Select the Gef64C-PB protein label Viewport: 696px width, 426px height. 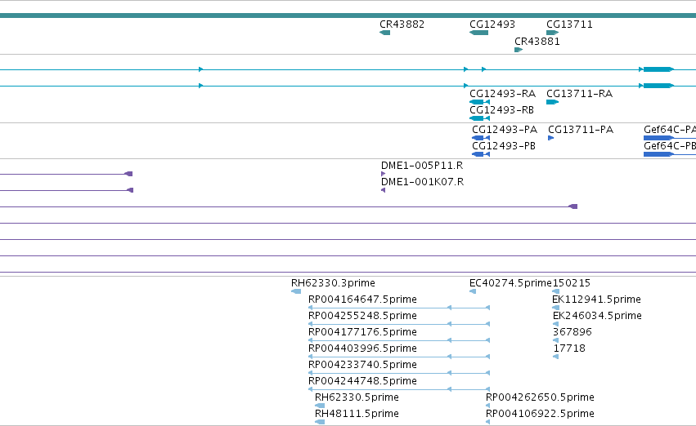click(x=670, y=146)
